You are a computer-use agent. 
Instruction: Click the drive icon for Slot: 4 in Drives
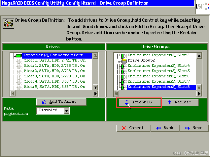19,82
